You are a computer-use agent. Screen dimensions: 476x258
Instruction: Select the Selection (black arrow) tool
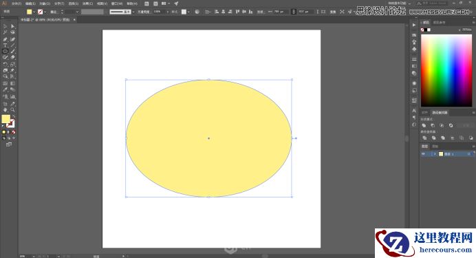tap(6, 26)
